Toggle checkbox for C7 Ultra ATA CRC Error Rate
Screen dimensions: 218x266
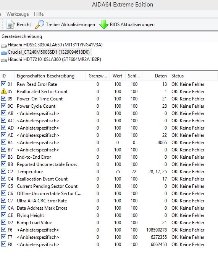click(3, 200)
